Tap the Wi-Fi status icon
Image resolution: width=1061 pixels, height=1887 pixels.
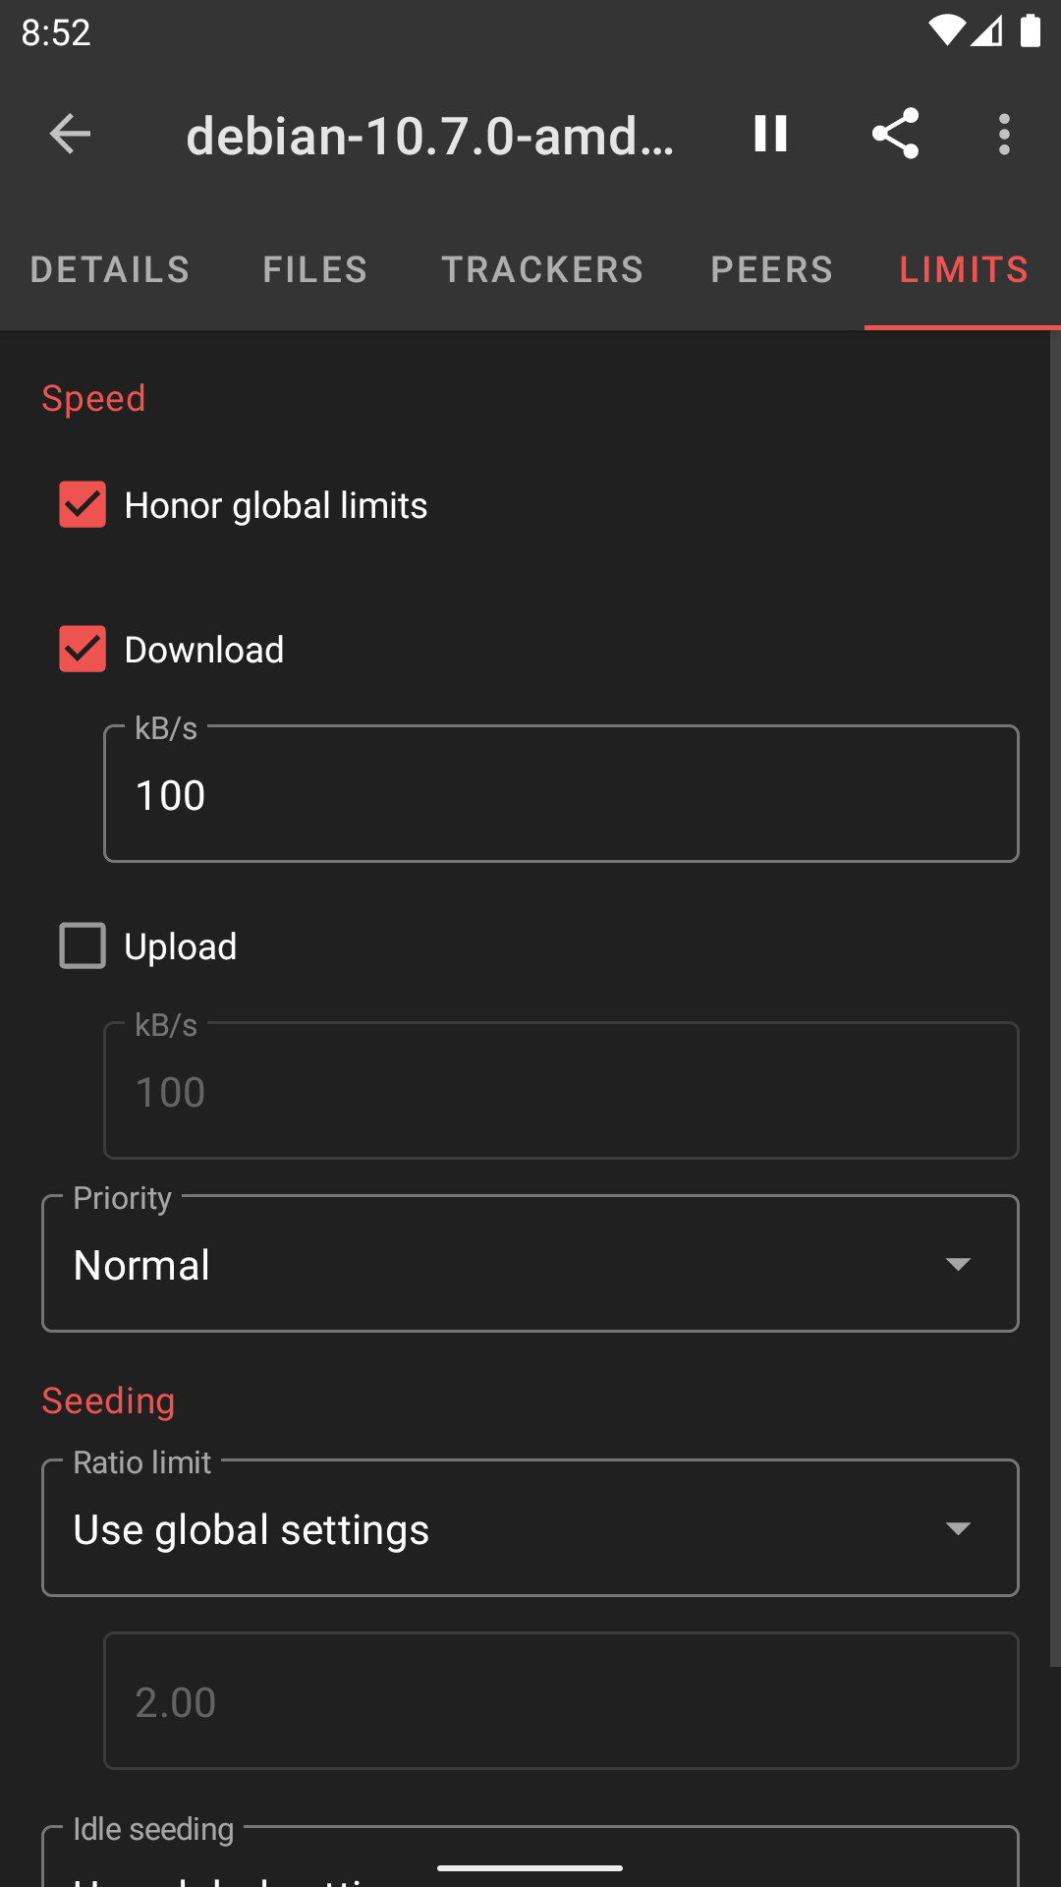point(946,31)
